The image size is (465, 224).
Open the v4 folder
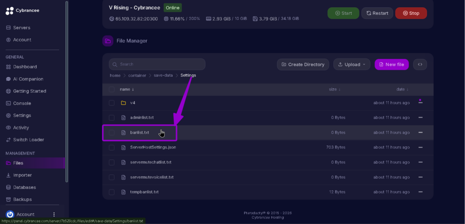coord(133,103)
